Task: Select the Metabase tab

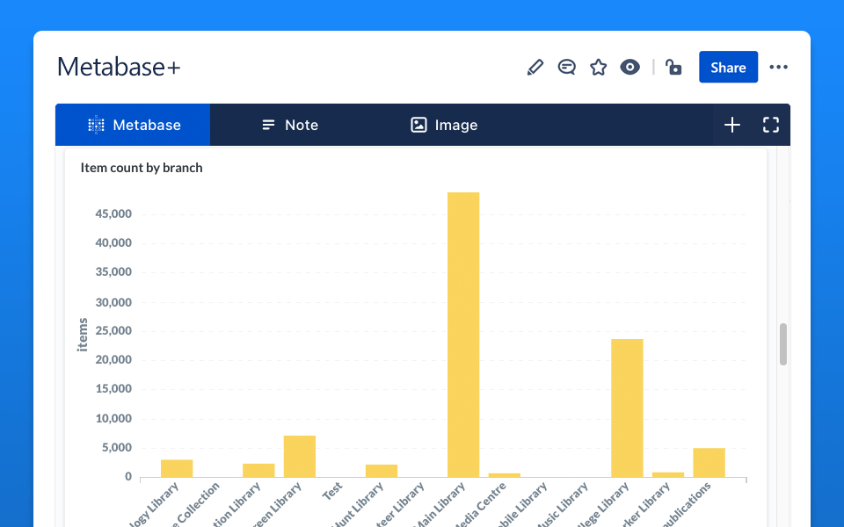Action: pyautogui.click(x=132, y=125)
